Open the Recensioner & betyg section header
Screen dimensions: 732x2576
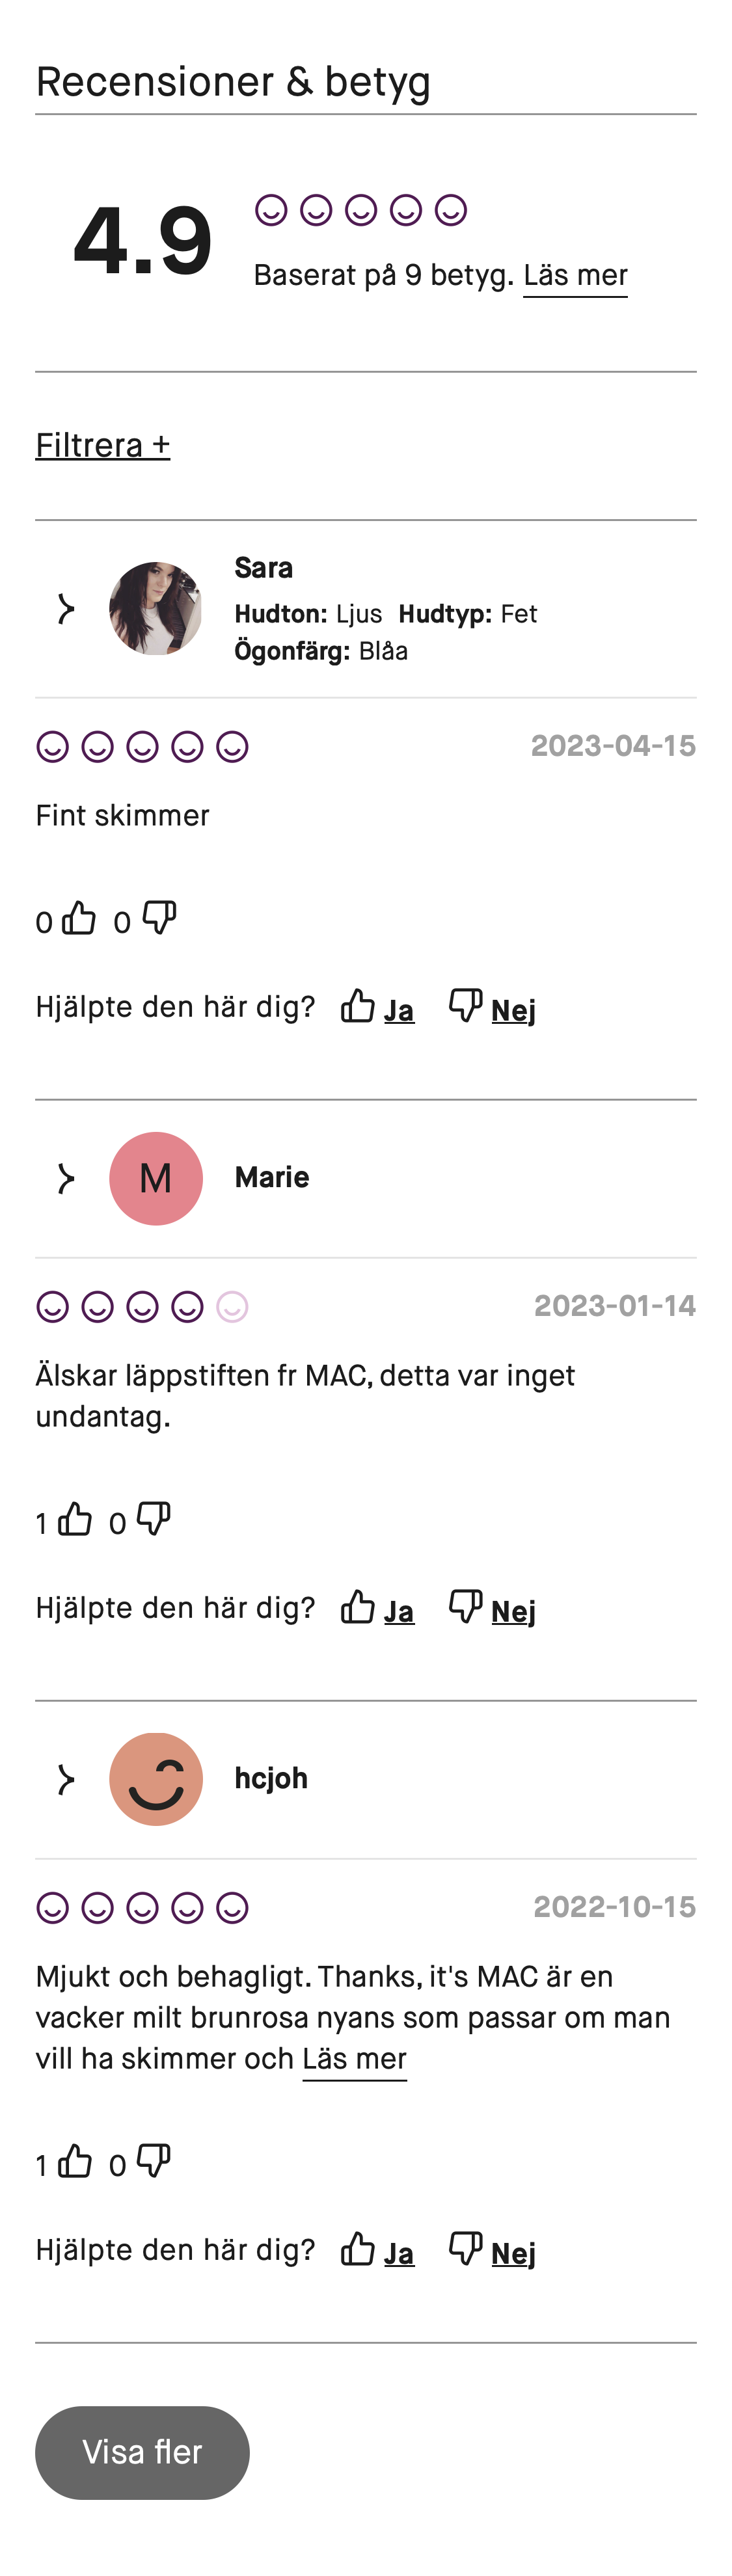coord(232,82)
